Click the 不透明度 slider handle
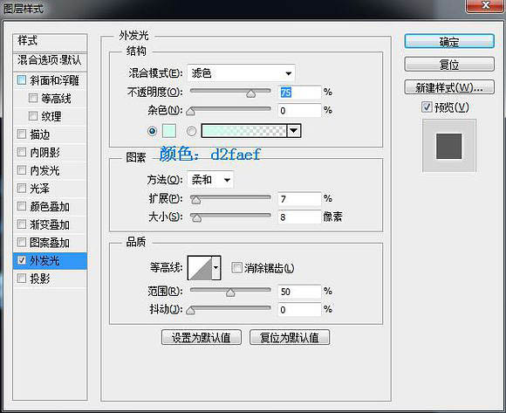506x413 pixels. [x=250, y=93]
